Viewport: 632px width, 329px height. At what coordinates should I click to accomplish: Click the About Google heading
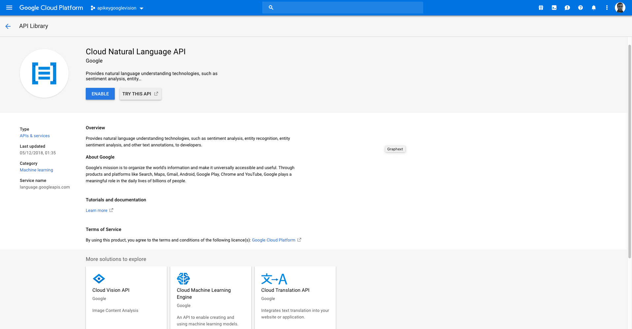coord(100,157)
